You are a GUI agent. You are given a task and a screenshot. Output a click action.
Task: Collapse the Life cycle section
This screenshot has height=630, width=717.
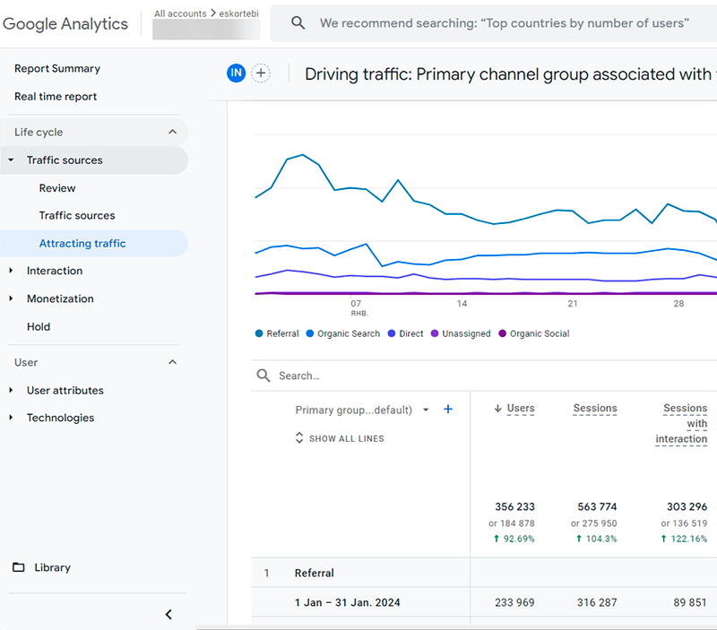pos(172,132)
